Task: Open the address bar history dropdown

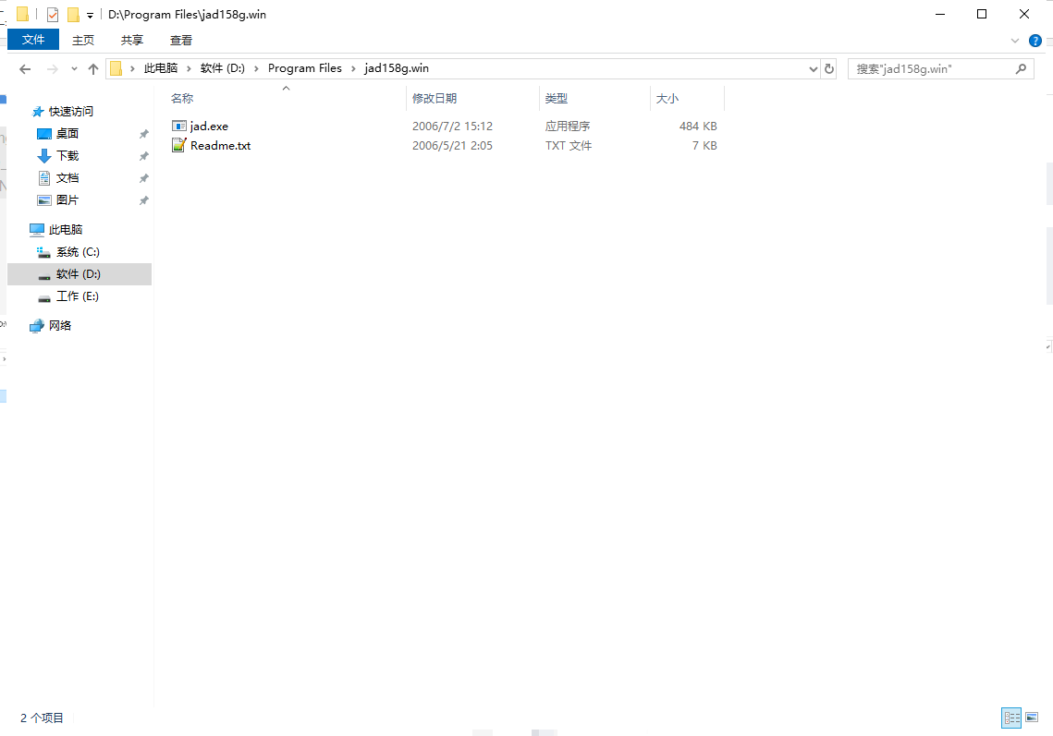Action: pos(813,68)
